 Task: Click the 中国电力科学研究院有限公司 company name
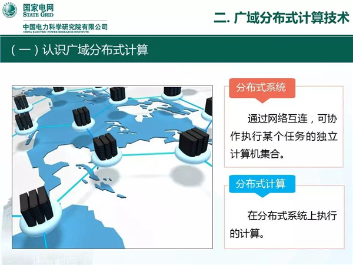click(x=65, y=27)
